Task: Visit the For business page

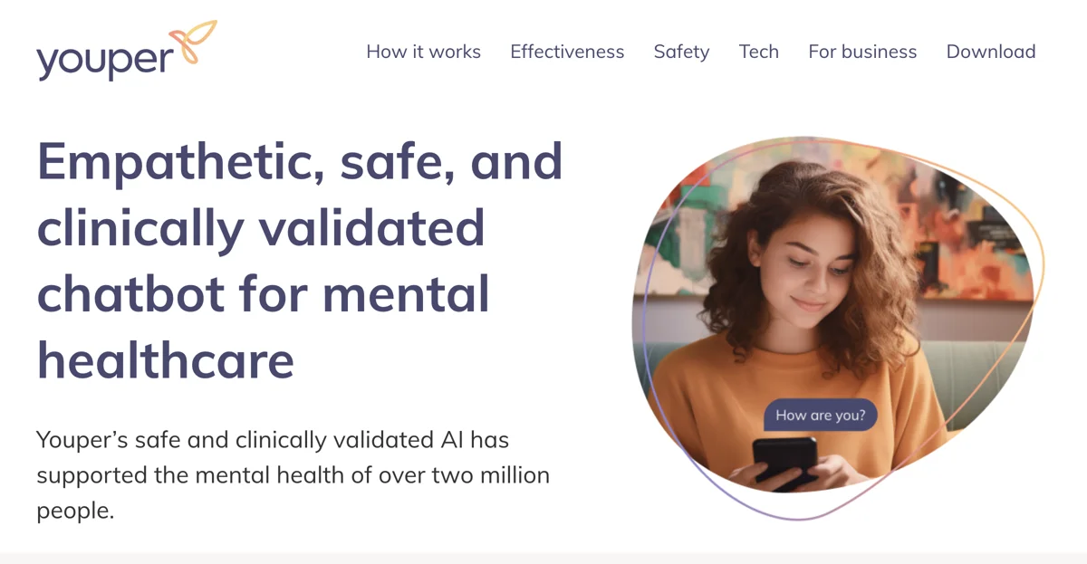Action: (x=862, y=52)
